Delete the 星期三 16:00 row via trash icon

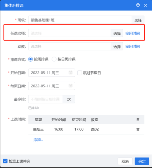[x=138, y=129]
